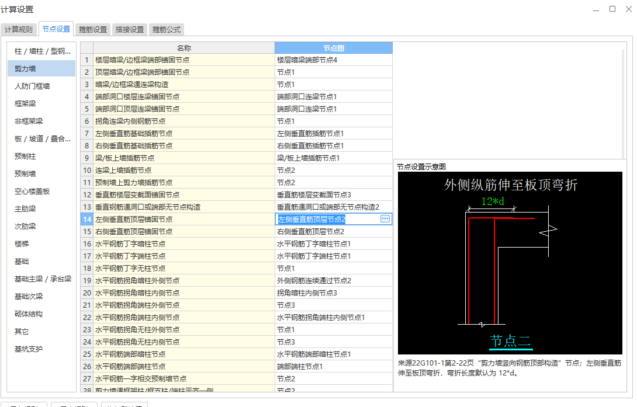Select 预制墙 category

pyautogui.click(x=42, y=173)
